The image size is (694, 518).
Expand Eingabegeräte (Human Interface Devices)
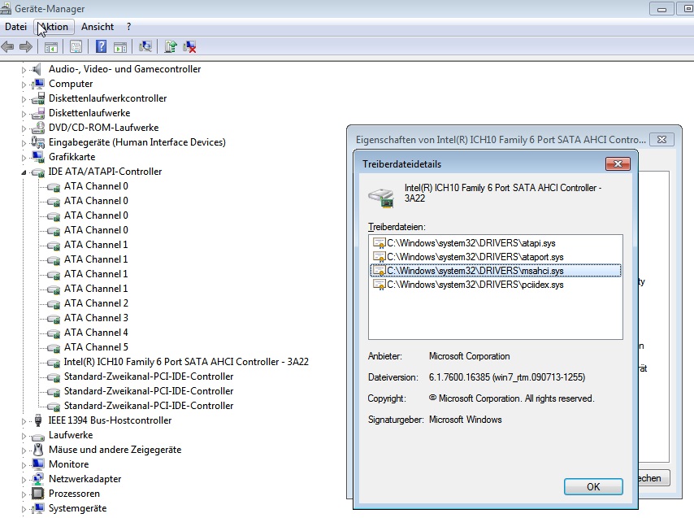click(24, 143)
